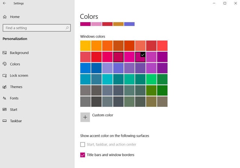Click the search magnifier icon
240x168 pixels.
[x=67, y=28]
